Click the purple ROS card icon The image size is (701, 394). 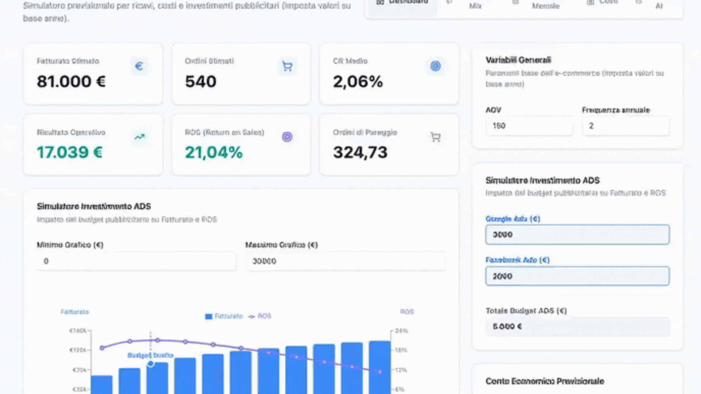pos(287,137)
